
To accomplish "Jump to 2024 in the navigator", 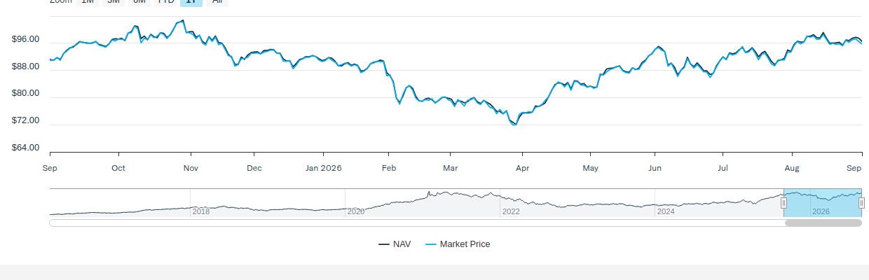I will 666,211.
